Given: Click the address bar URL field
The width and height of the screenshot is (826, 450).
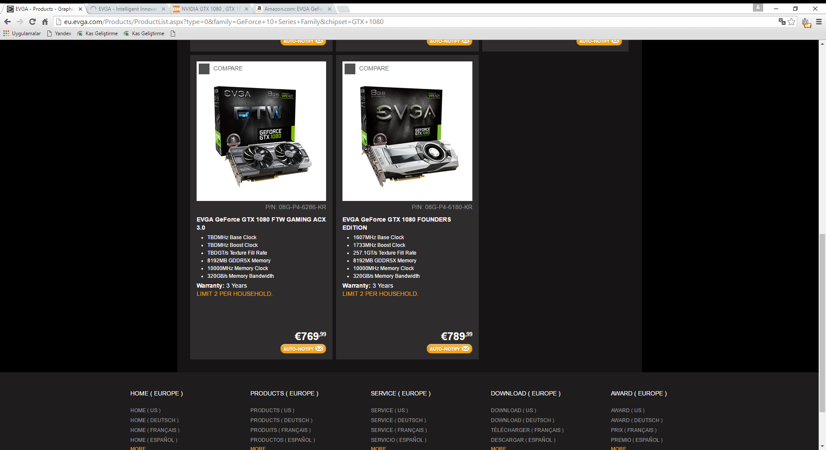Looking at the screenshot, I should point(415,21).
